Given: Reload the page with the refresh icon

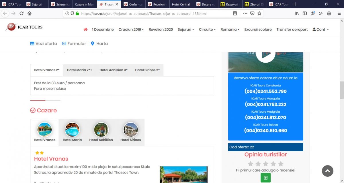Looking at the screenshot, I should pos(21,13).
